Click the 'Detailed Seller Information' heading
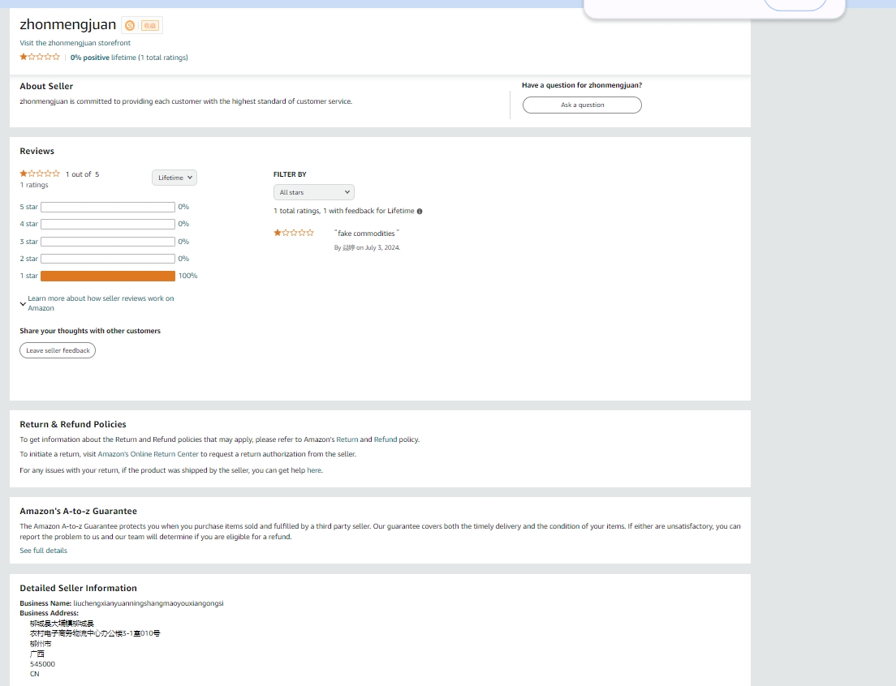This screenshot has height=686, width=896. (x=78, y=589)
